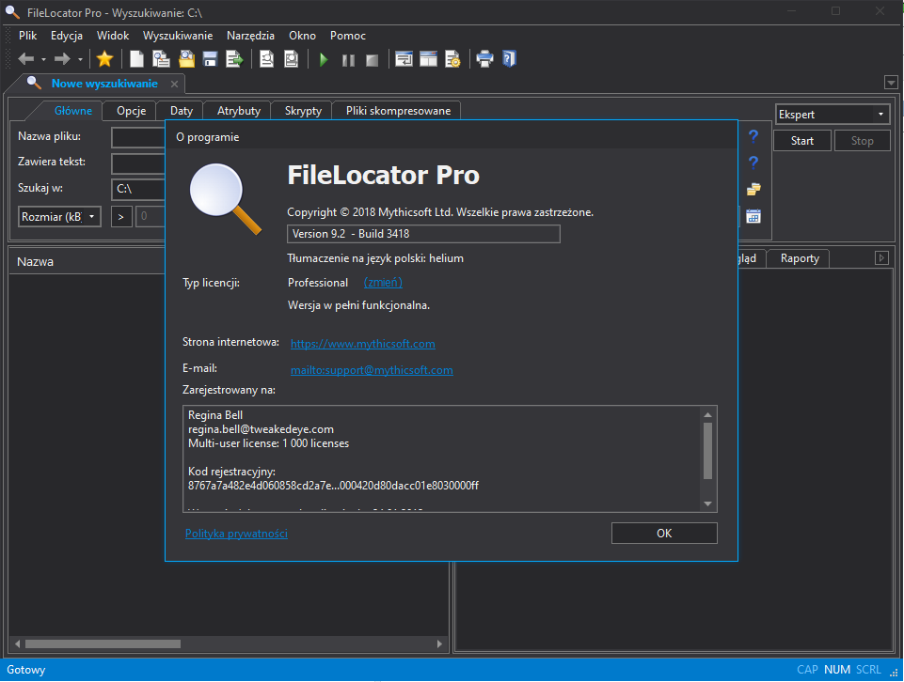904x682 pixels.
Task: Click the new search from current criteria icon
Action: tap(161, 58)
